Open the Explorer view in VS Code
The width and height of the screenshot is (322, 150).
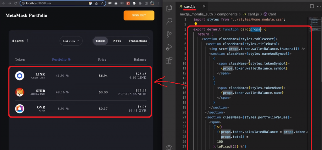click(169, 8)
